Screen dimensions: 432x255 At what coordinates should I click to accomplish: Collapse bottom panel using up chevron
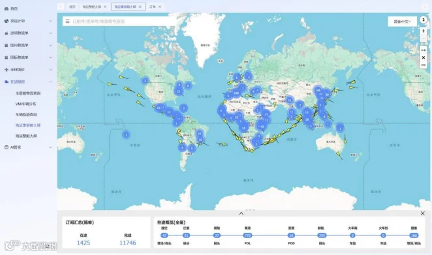point(241,213)
